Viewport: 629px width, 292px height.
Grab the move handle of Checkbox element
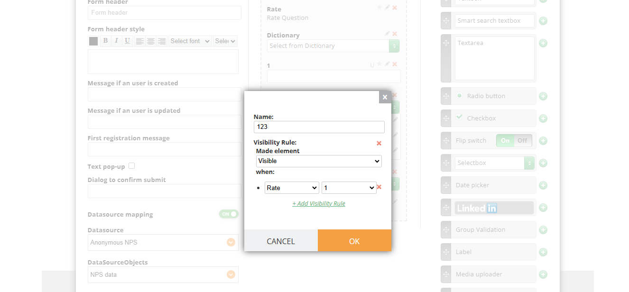point(446,119)
